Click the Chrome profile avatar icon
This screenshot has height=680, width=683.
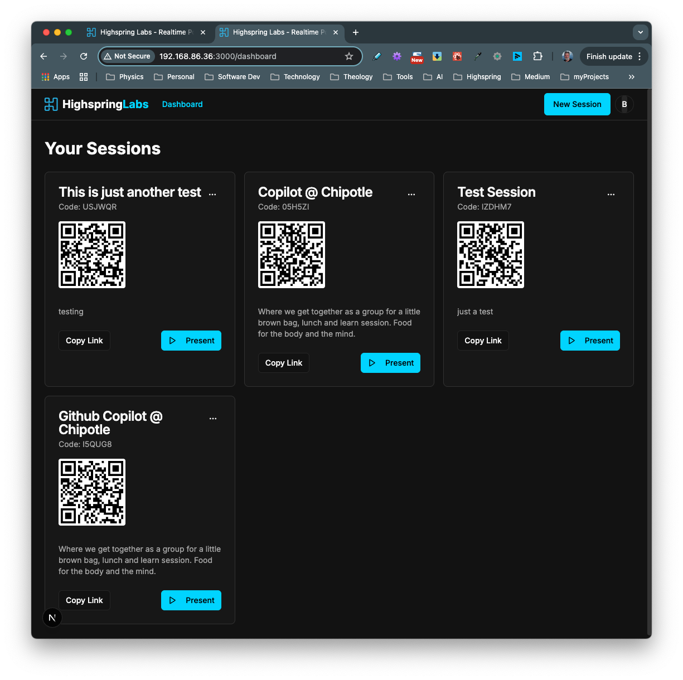pyautogui.click(x=567, y=56)
